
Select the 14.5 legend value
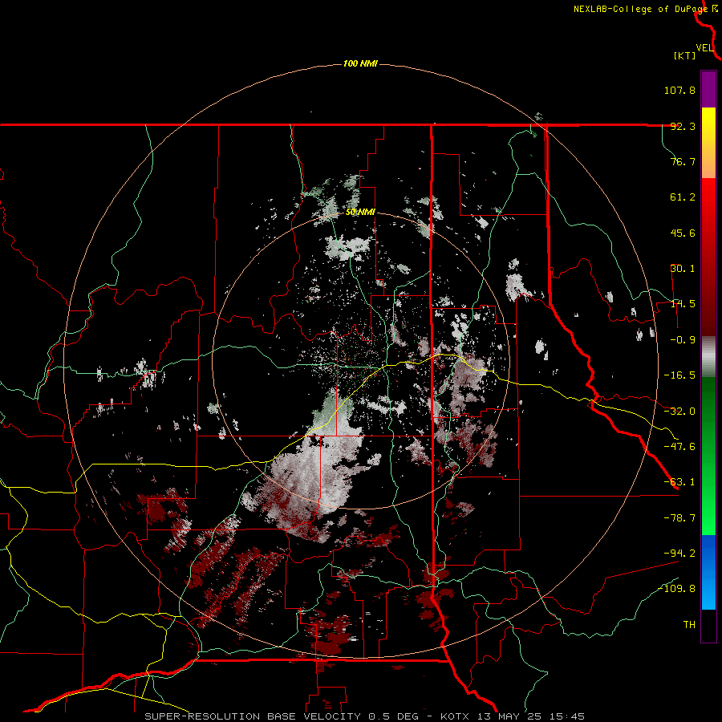(683, 304)
